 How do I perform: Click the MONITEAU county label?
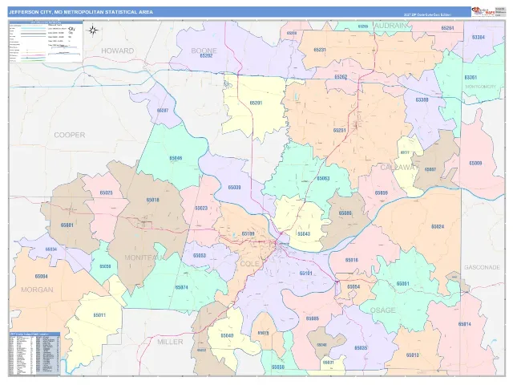[144, 257]
